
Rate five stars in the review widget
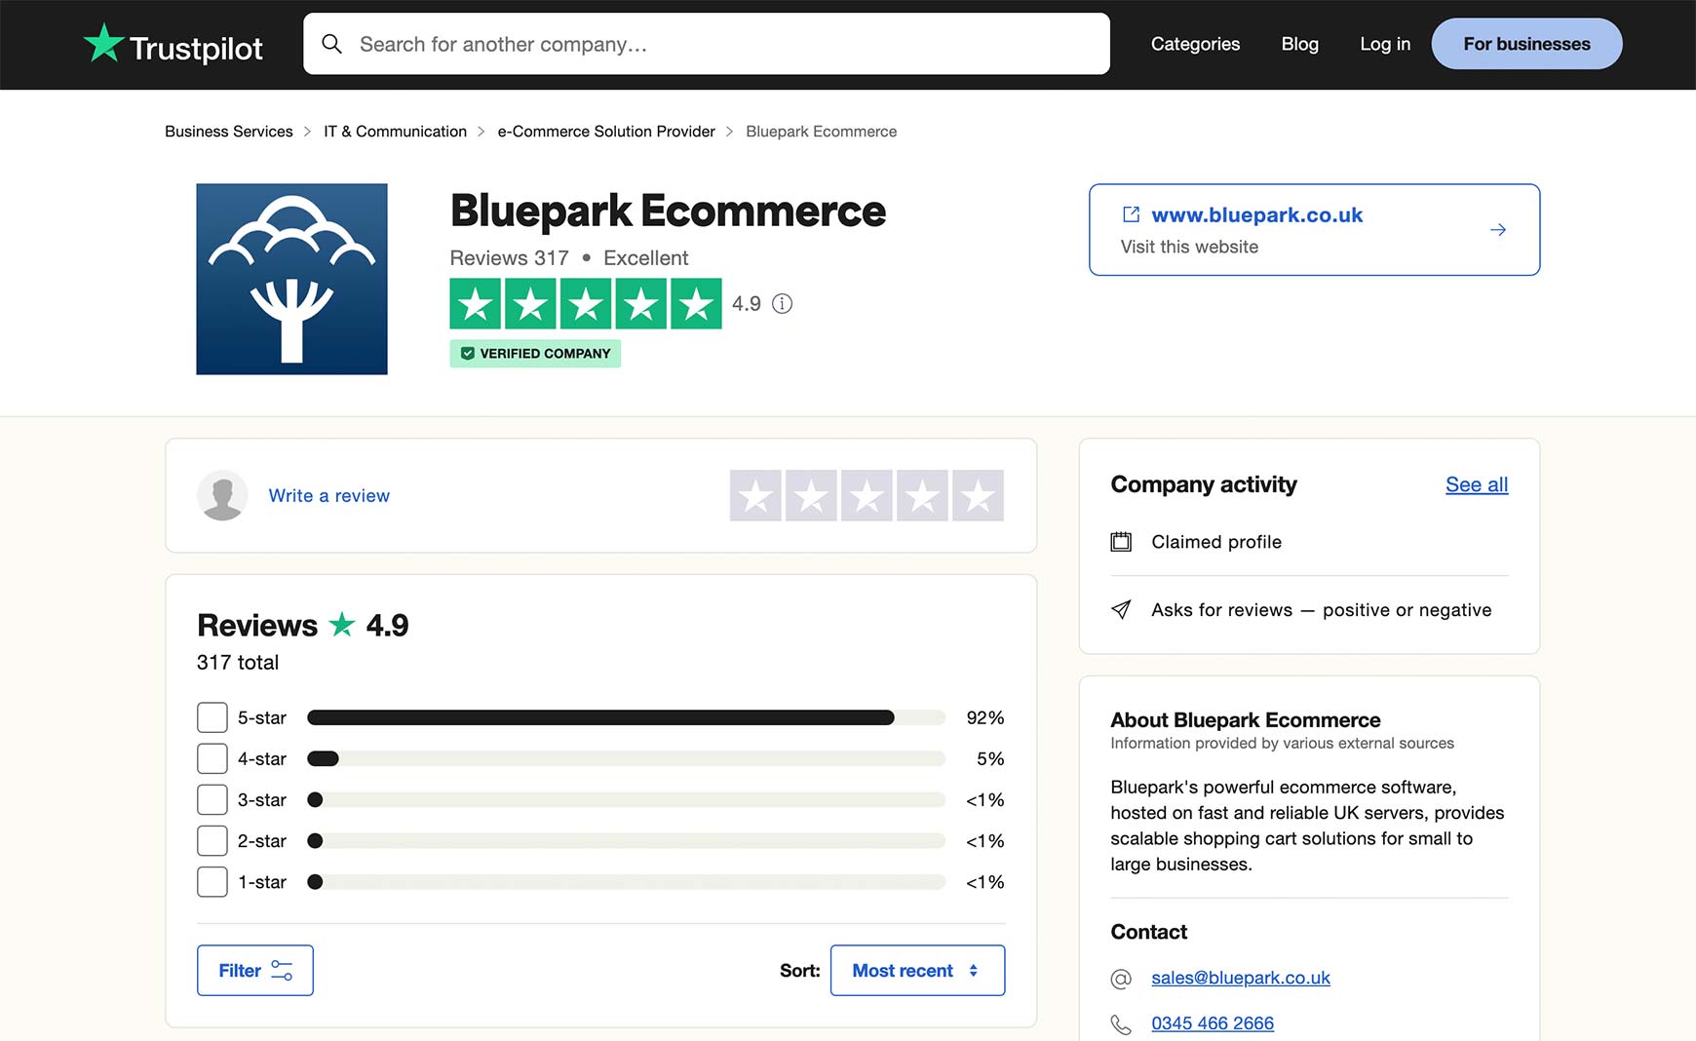978,495
